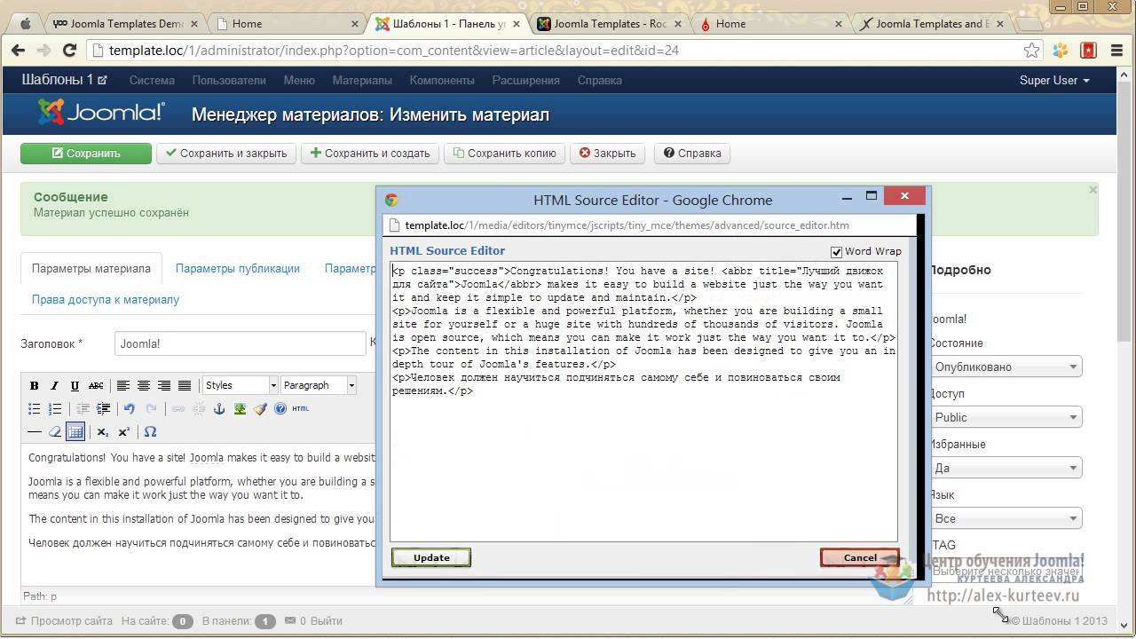The height and width of the screenshot is (639, 1136).
Task: Toggle table guidelines visual aid
Action: click(x=75, y=432)
